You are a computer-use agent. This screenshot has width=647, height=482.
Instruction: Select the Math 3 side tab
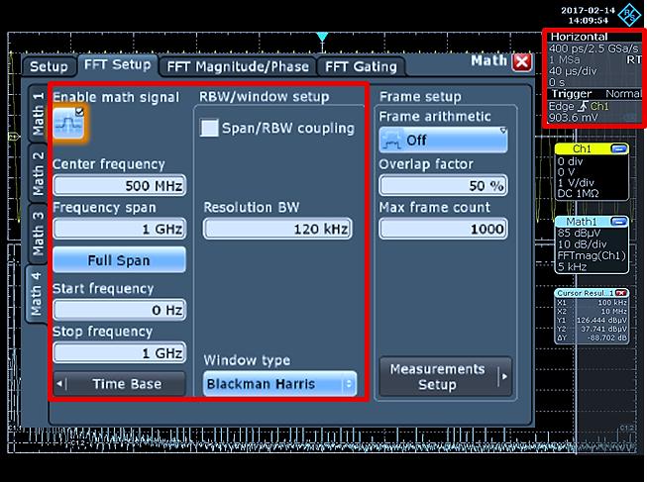pos(38,234)
